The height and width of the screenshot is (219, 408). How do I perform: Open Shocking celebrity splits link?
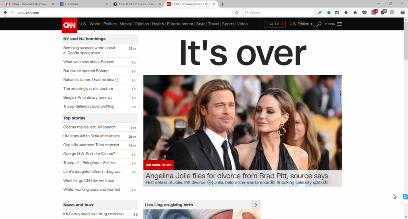pyautogui.click(x=299, y=183)
